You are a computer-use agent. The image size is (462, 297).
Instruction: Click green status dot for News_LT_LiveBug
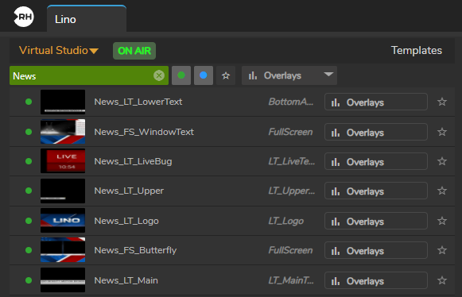pos(29,161)
